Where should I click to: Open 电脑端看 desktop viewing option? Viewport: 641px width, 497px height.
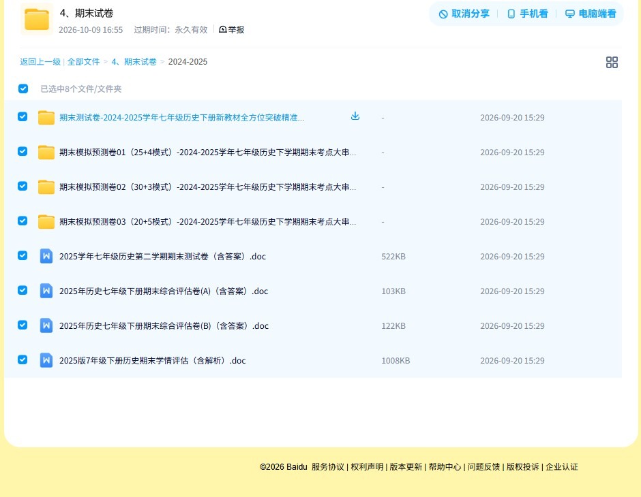591,14
